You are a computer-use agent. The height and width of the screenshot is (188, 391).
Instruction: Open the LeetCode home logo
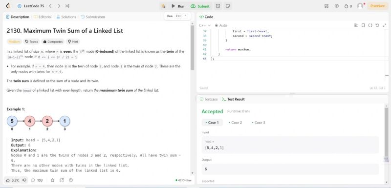point(8,6)
